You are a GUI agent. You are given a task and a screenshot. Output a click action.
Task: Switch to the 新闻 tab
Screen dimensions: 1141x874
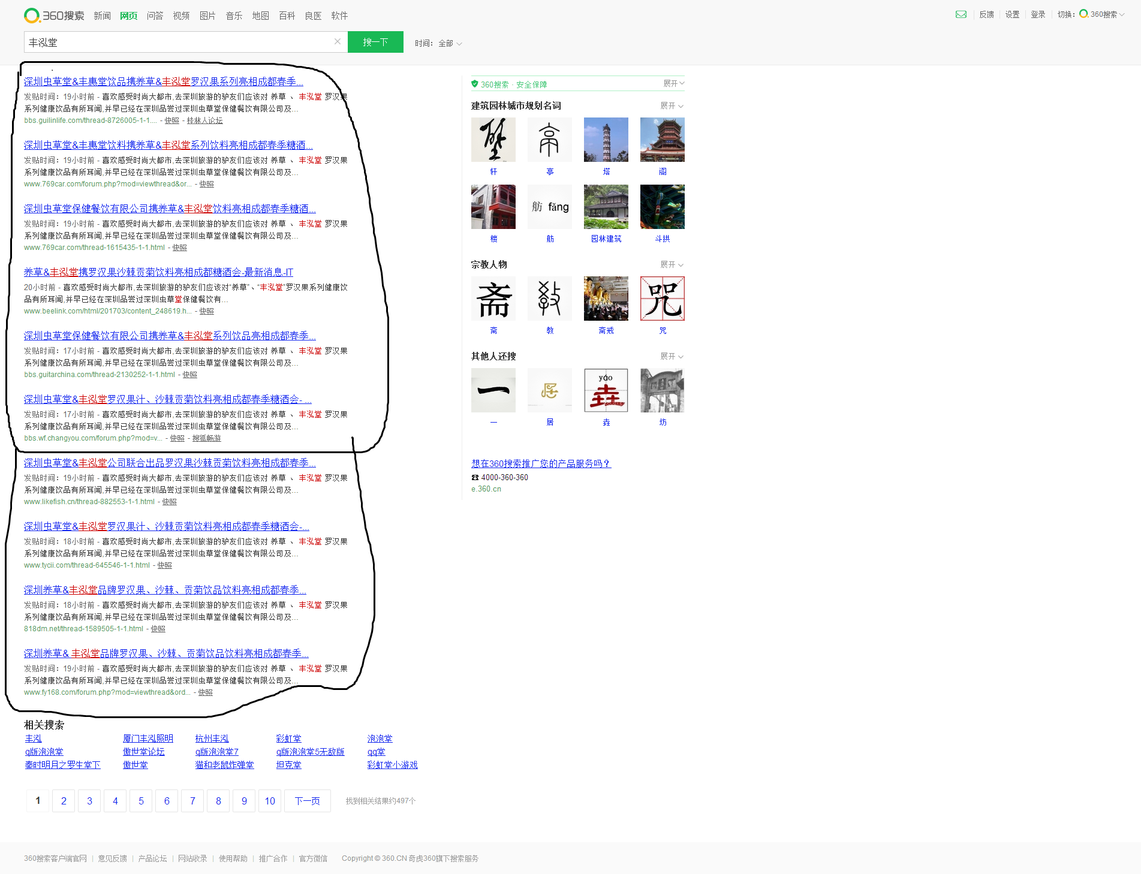pyautogui.click(x=102, y=16)
